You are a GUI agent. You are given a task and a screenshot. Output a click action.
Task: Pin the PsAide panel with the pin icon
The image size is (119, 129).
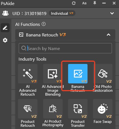95,3
